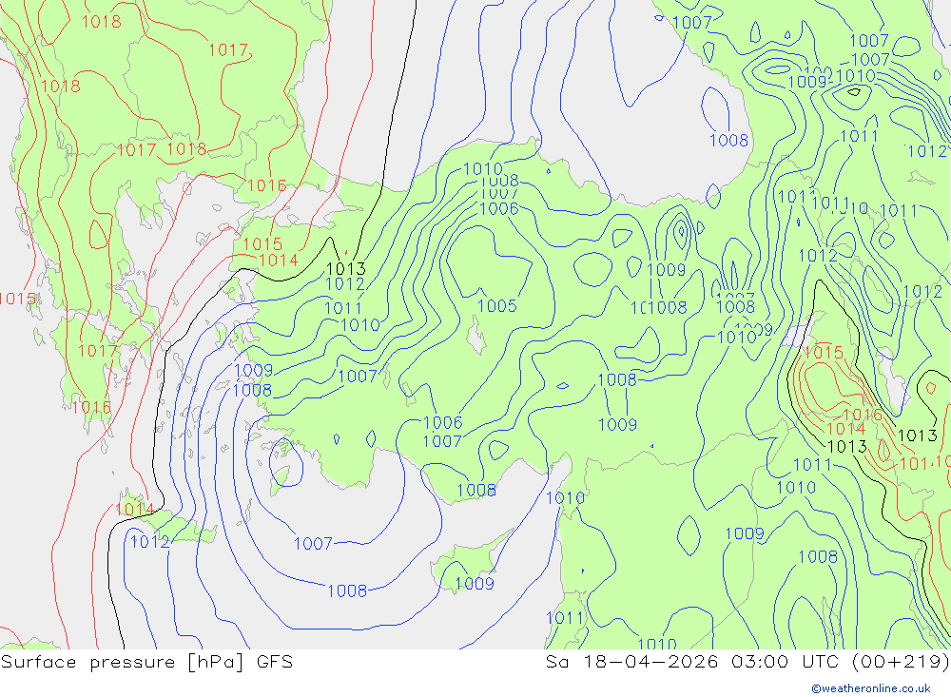Click the red 1016 label over southern Greece's Peloponnese
951x697 pixels.
[91, 408]
